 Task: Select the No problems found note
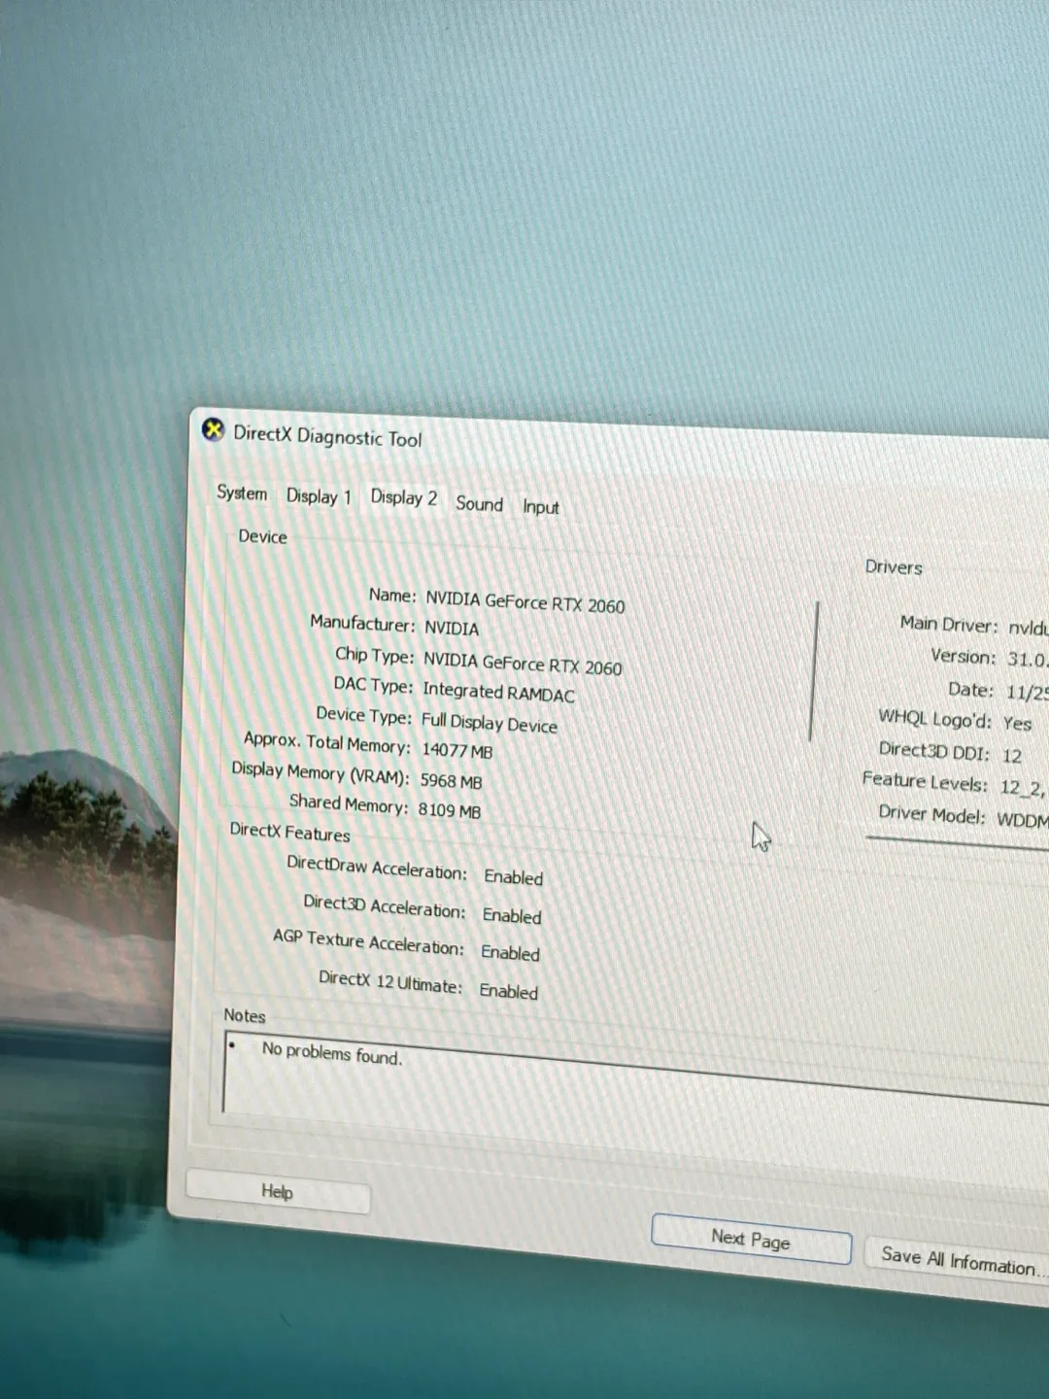(332, 1055)
